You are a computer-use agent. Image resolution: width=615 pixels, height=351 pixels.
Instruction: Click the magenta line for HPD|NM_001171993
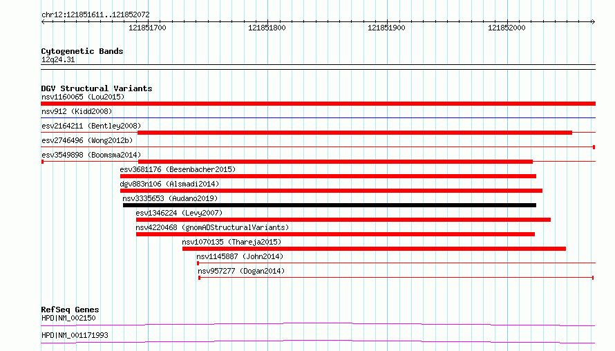coord(318,341)
